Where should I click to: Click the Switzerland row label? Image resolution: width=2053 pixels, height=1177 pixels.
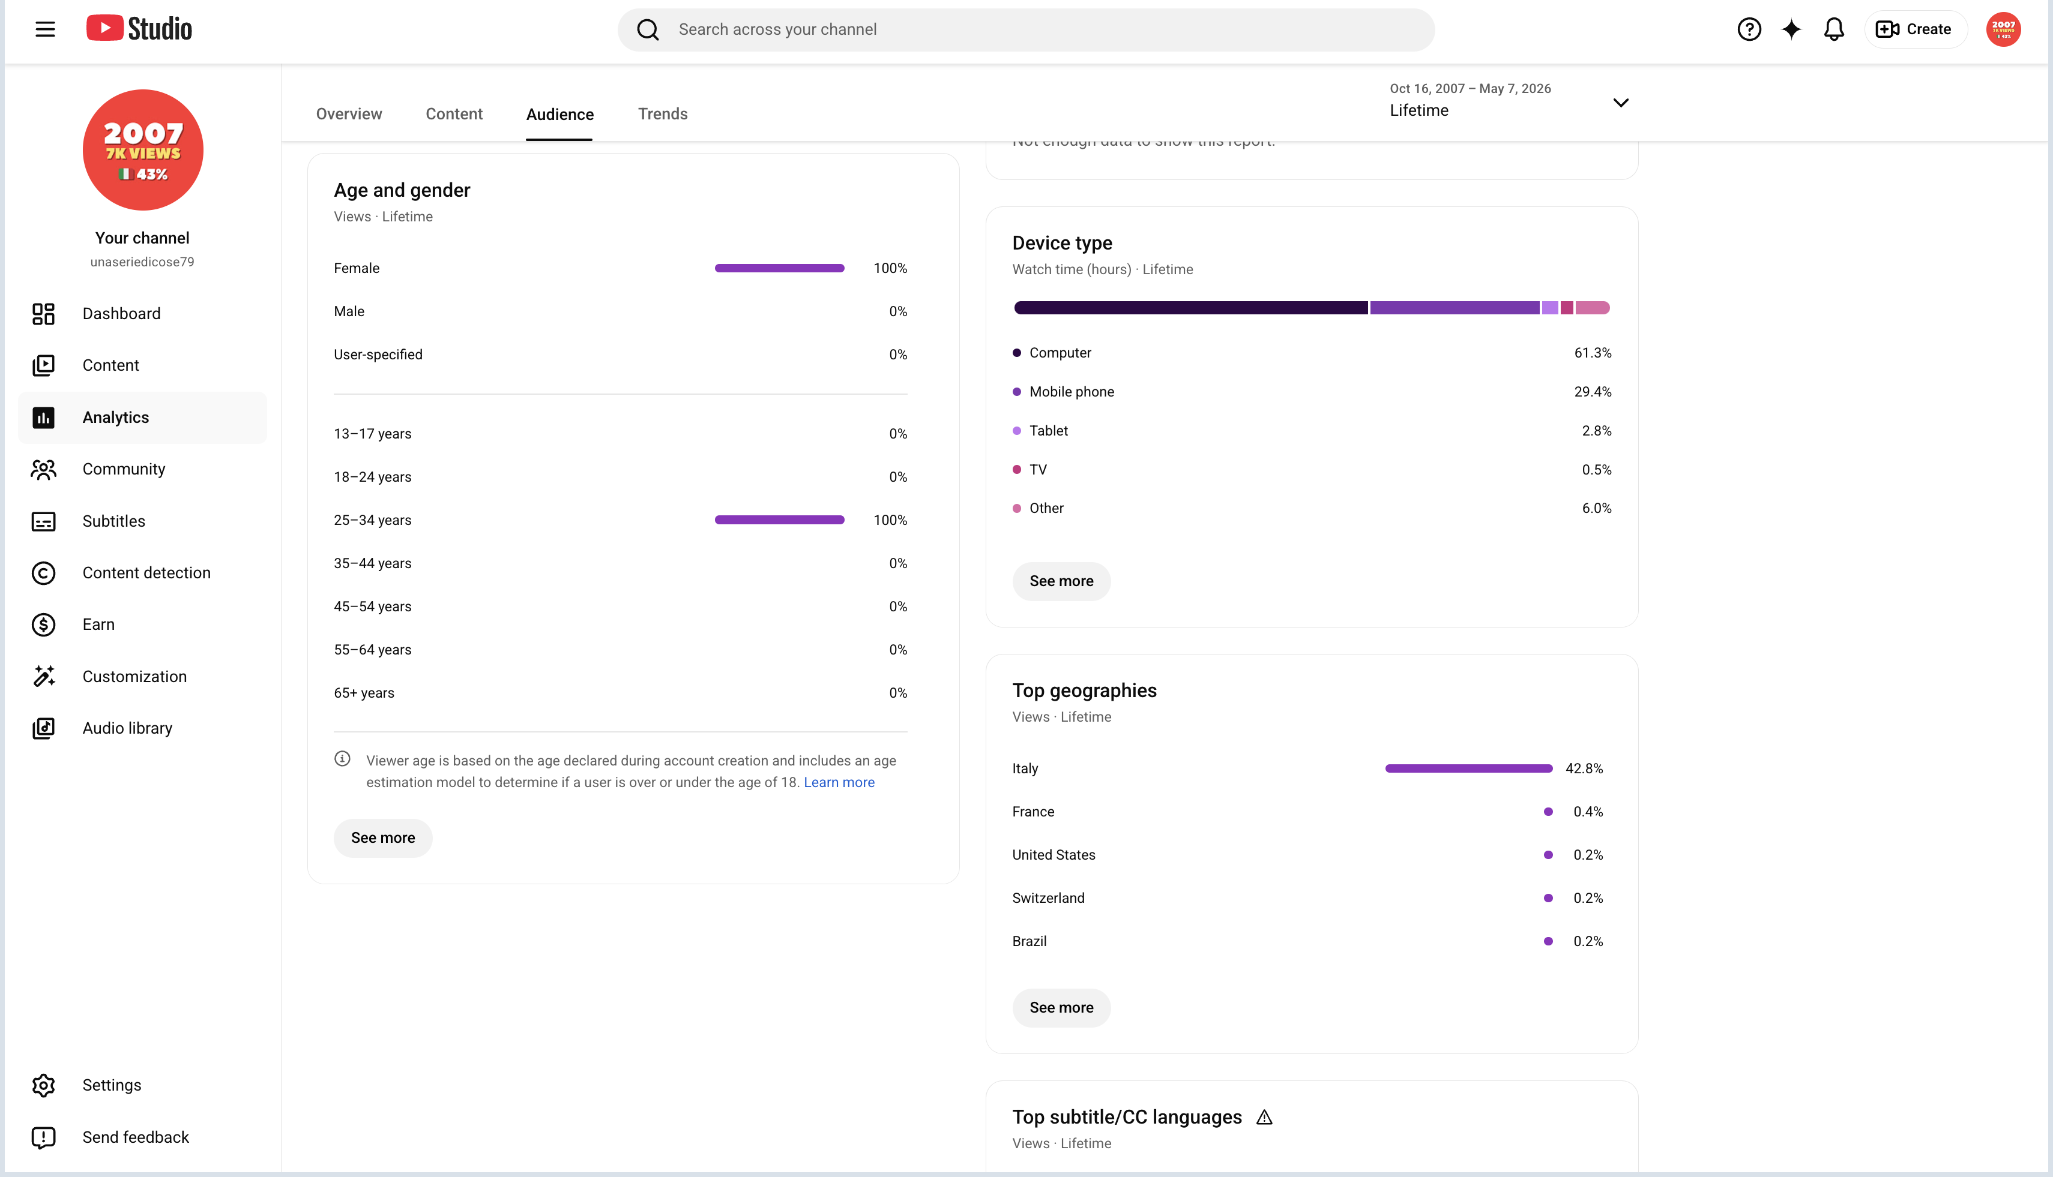click(x=1048, y=898)
